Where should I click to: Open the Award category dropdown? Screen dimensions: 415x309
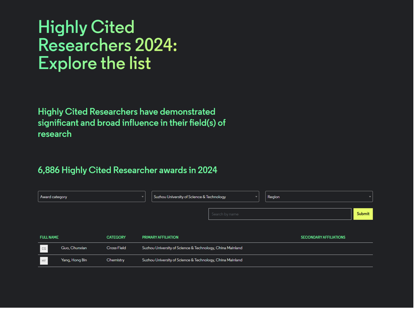coord(92,197)
